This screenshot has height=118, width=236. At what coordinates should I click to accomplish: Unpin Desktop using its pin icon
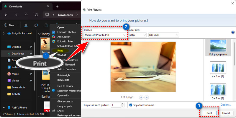tap(31, 47)
